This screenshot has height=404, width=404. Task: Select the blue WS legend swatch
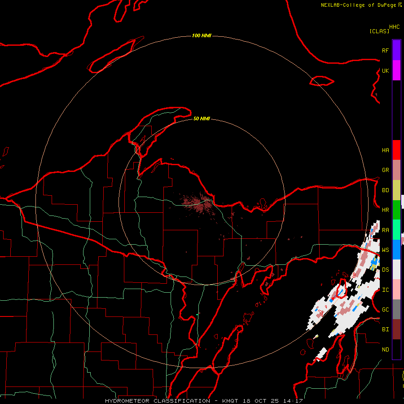click(396, 250)
